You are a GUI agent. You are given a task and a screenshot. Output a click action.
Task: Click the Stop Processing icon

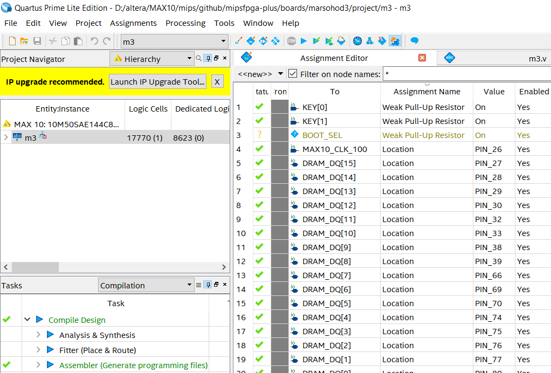tap(291, 41)
